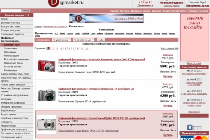Click the search input field
The height and width of the screenshot is (140, 210).
tap(11, 11)
